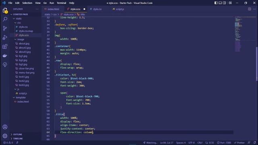This screenshot has width=258, height=145.
Task: Click the feedback icon in status bar
Action: pyautogui.click(x=249, y=143)
